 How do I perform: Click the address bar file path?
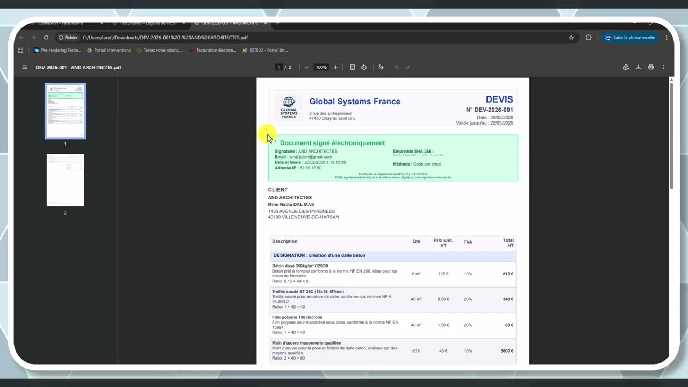click(165, 38)
